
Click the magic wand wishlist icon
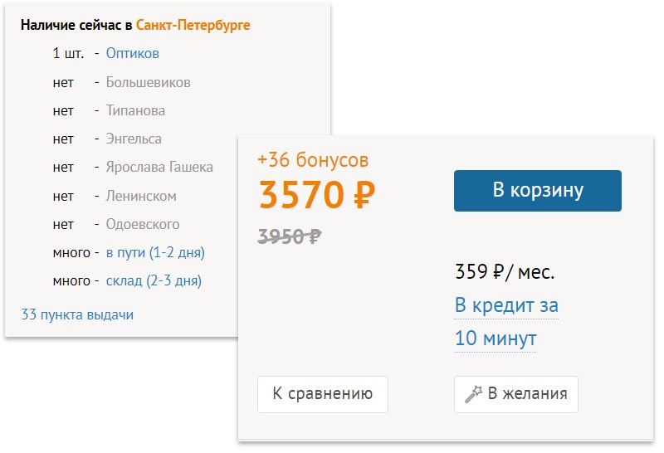473,394
